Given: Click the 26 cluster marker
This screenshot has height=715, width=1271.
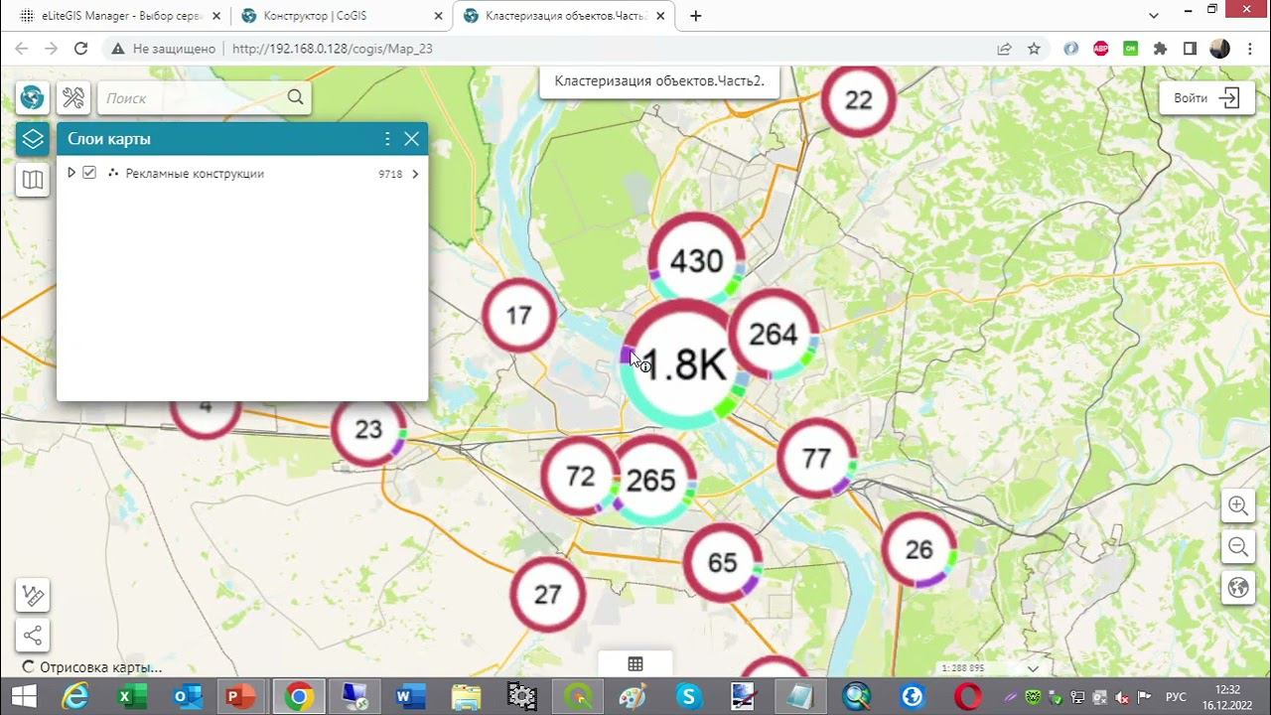Looking at the screenshot, I should tap(919, 549).
